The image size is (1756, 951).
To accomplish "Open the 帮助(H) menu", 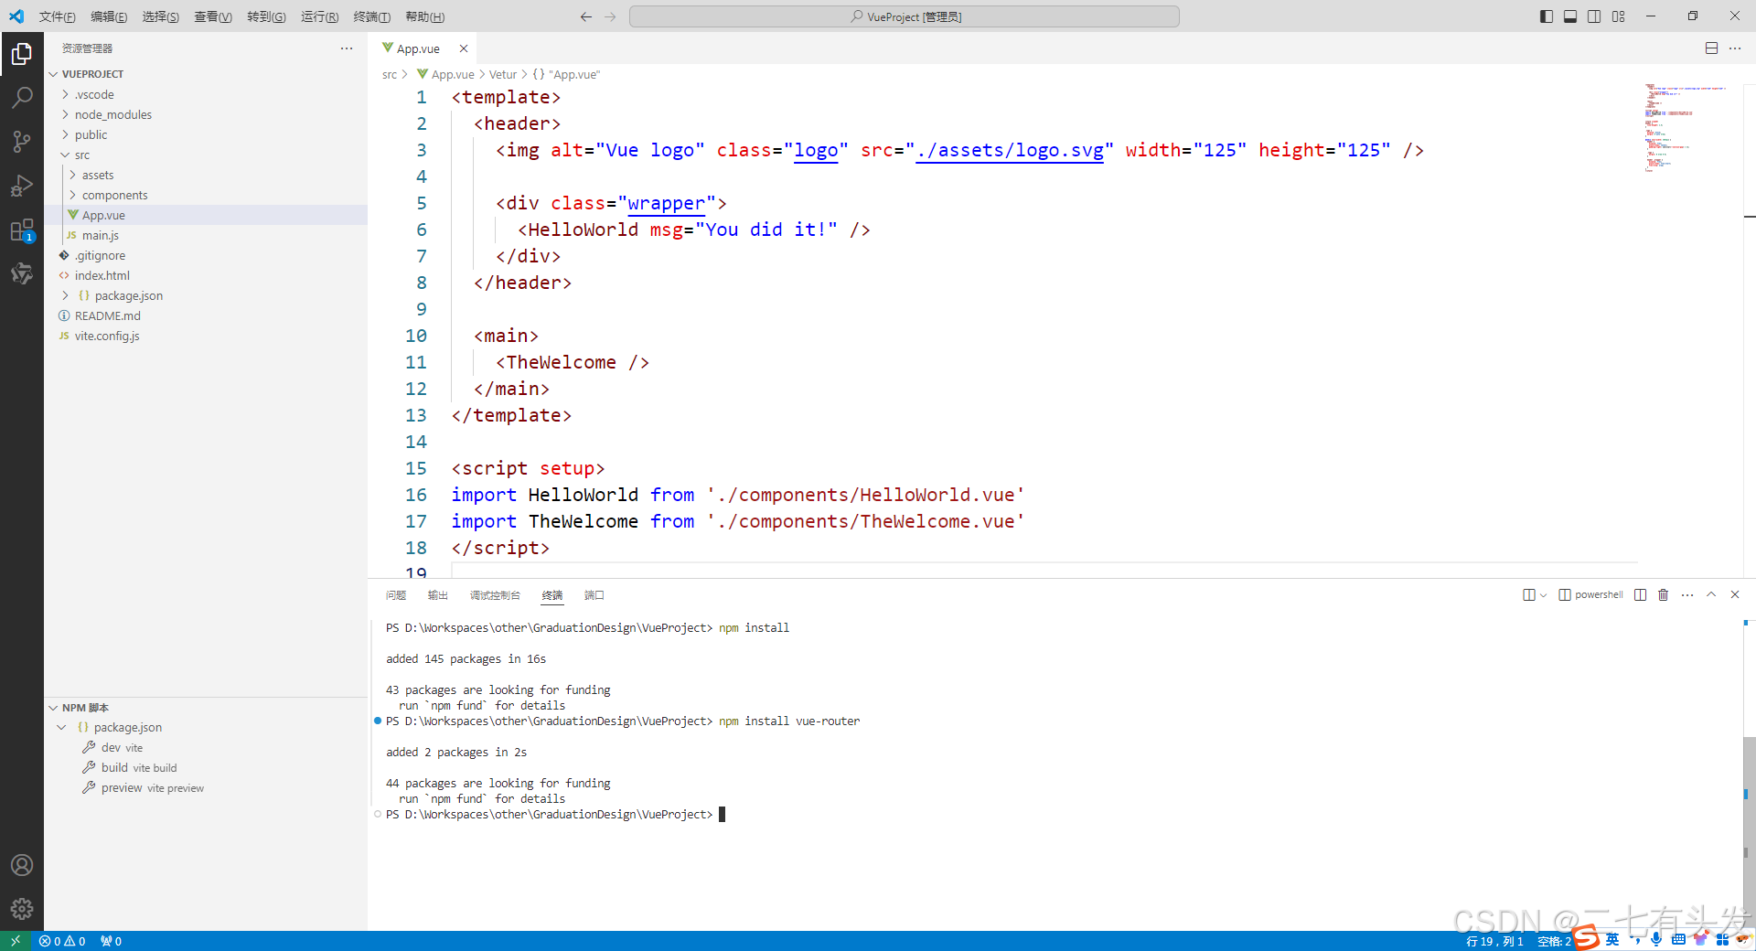I will pyautogui.click(x=425, y=16).
